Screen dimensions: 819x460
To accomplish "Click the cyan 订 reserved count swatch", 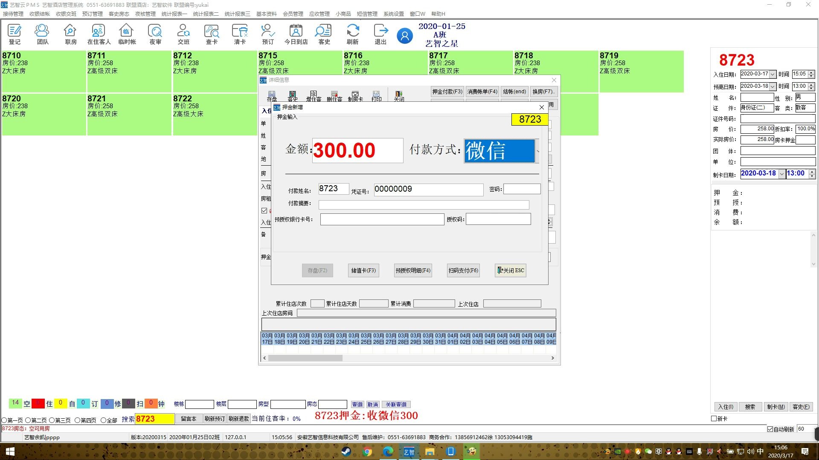I will 83,403.
